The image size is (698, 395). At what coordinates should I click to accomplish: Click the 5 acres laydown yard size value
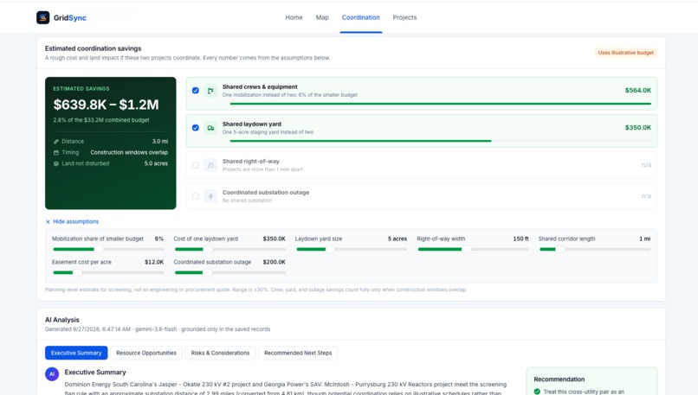pos(397,239)
